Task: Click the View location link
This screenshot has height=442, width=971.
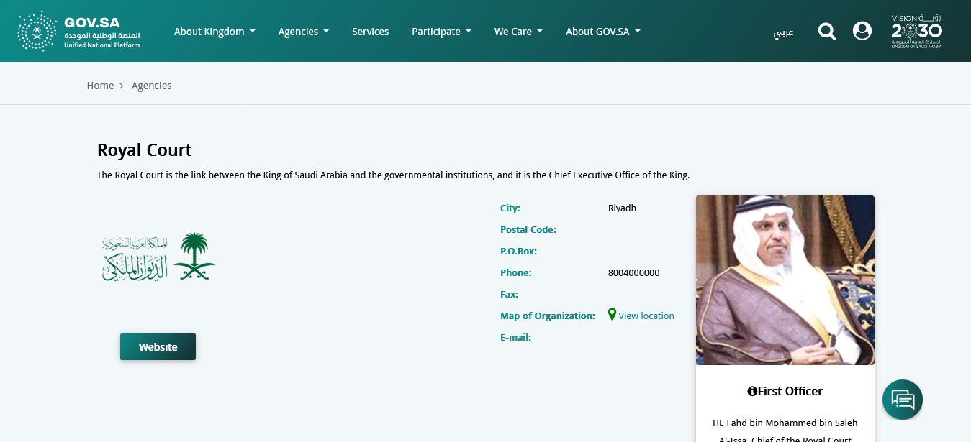Action: tap(646, 316)
